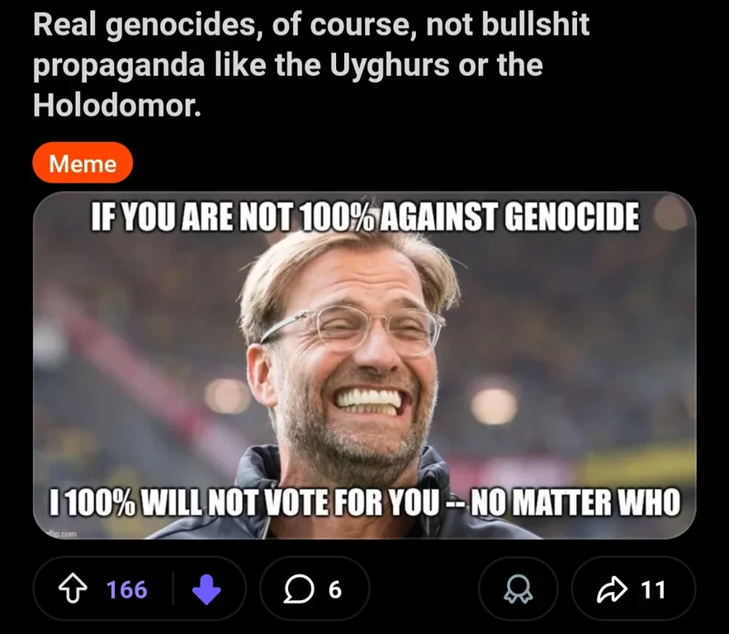Click the man's grinning teeth in the meme
This screenshot has height=634, width=729.
pos(368,403)
